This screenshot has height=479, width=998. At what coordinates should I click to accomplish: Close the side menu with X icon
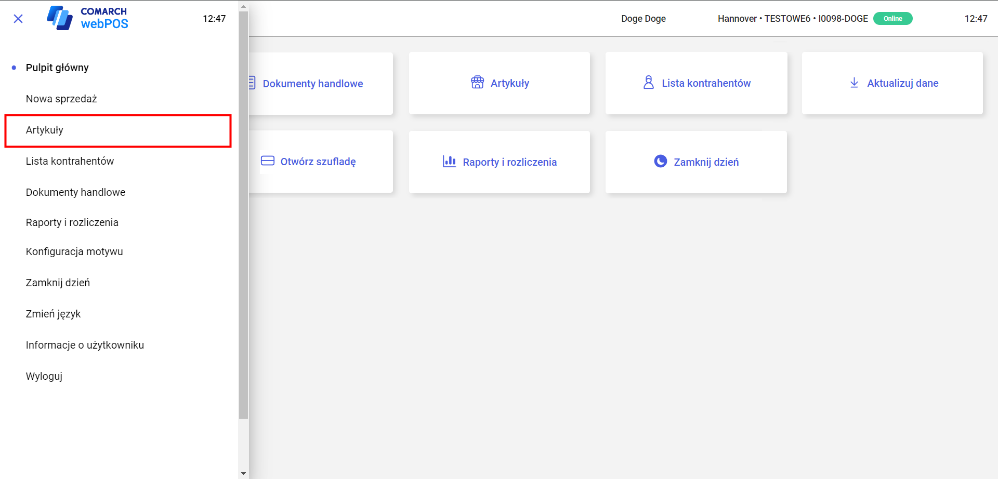tap(18, 19)
